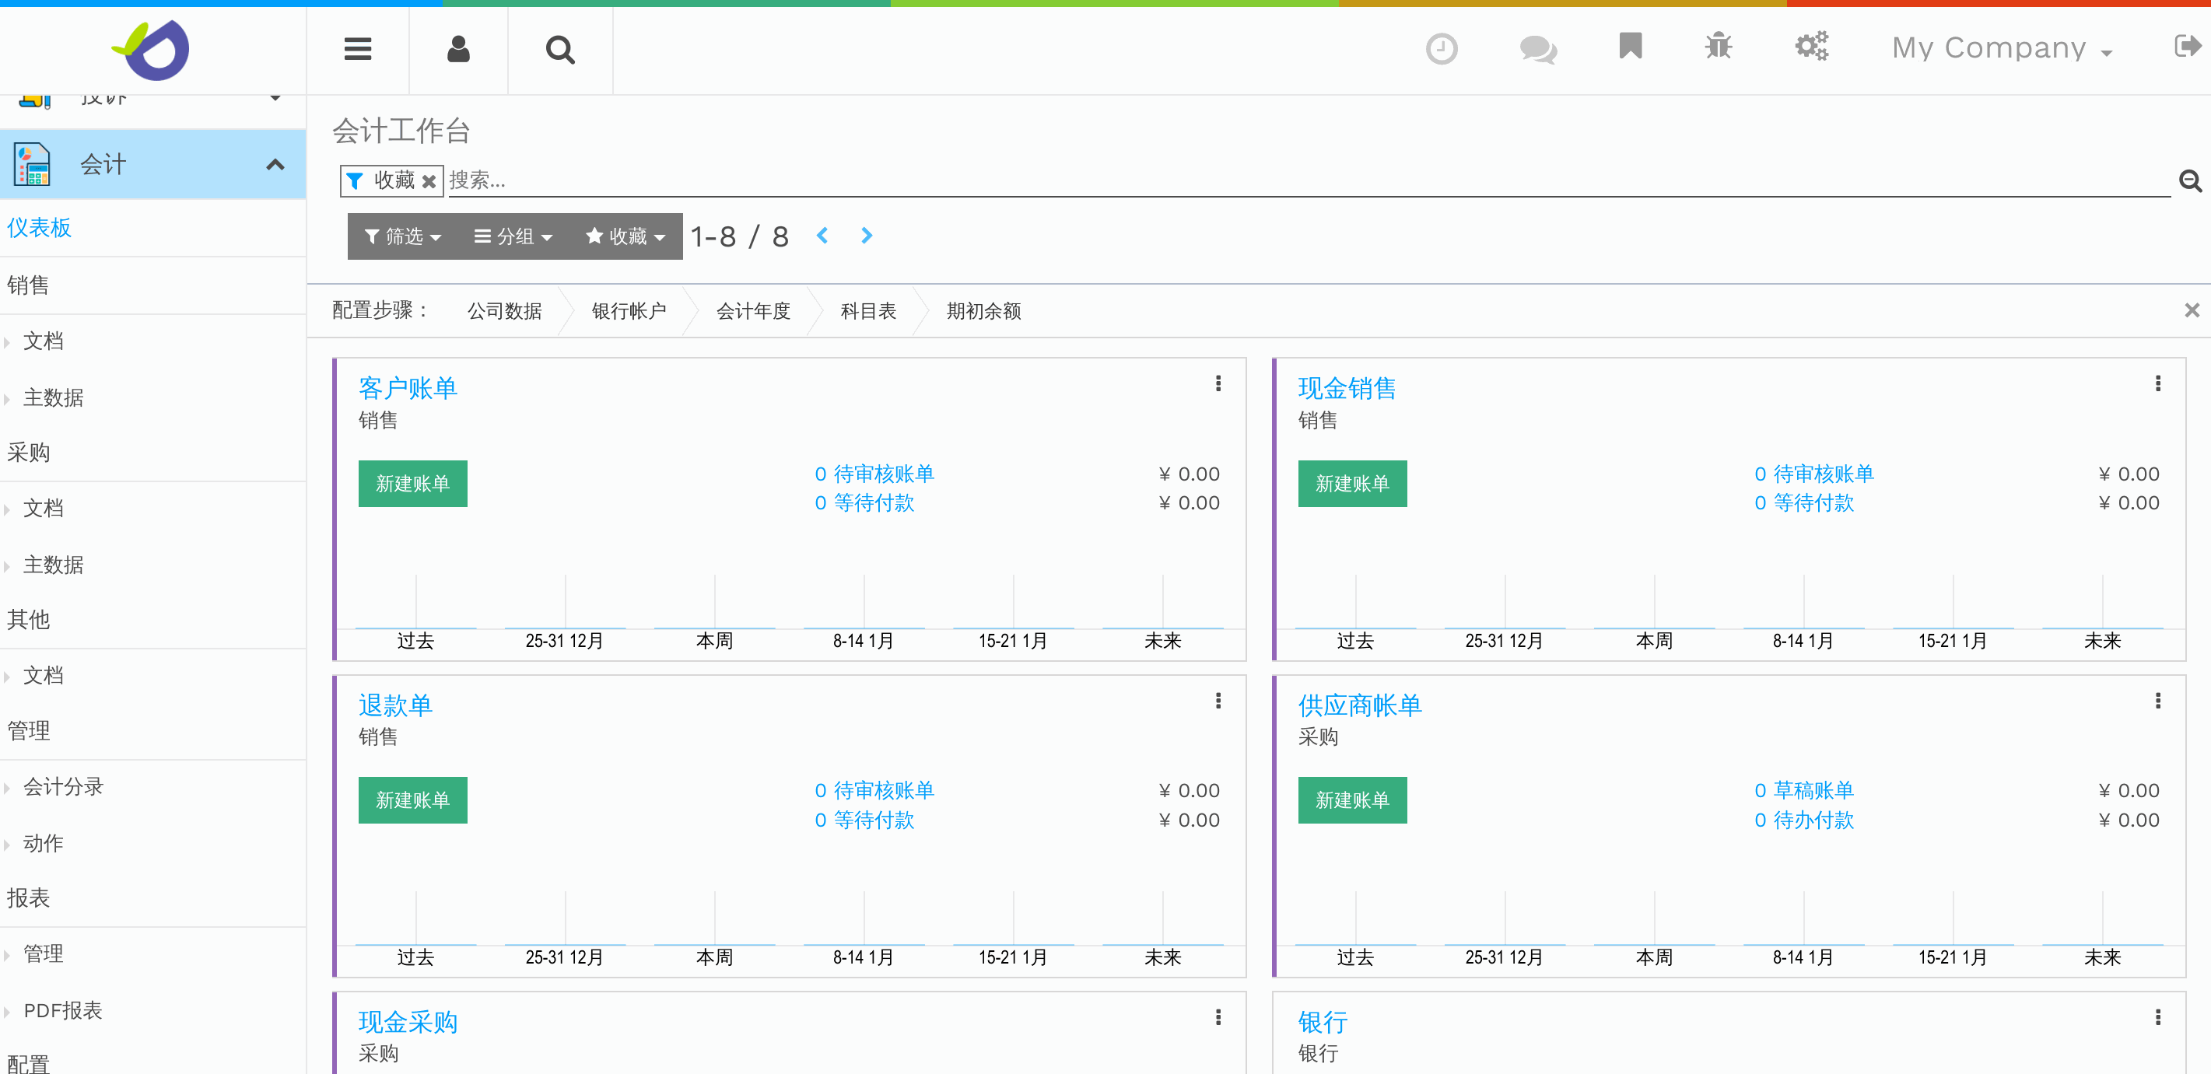The width and height of the screenshot is (2211, 1074).
Task: Click the activities clock icon
Action: pos(1441,49)
